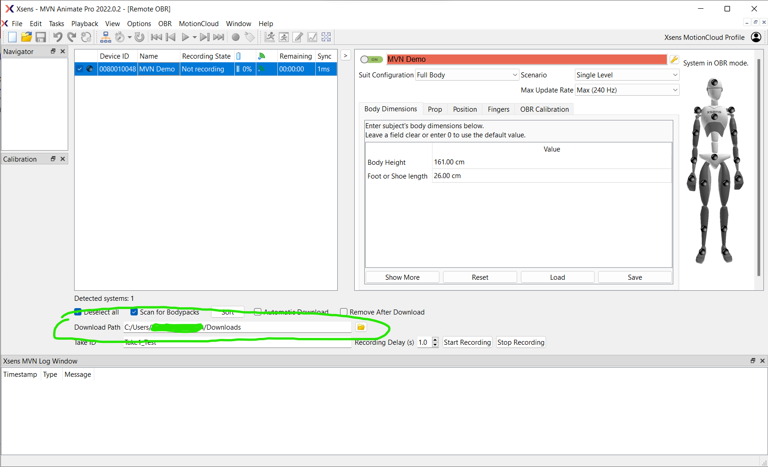The width and height of the screenshot is (768, 467).
Task: Click the Body Height value field
Action: pyautogui.click(x=551, y=162)
